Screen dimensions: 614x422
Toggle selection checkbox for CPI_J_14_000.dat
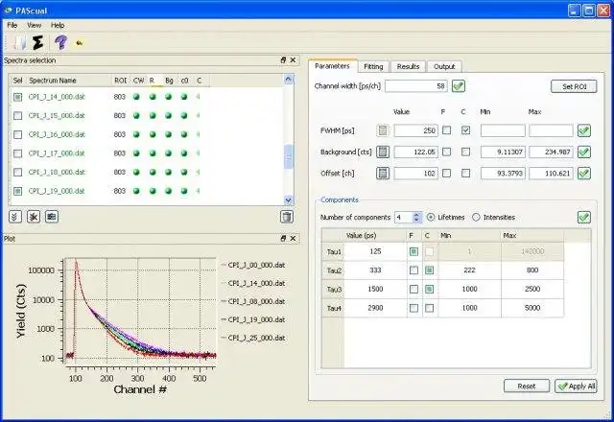[17, 97]
